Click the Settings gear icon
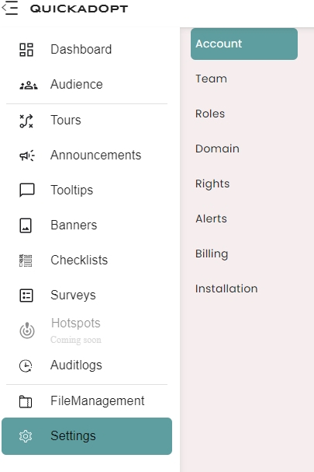The image size is (314, 472). 26,436
